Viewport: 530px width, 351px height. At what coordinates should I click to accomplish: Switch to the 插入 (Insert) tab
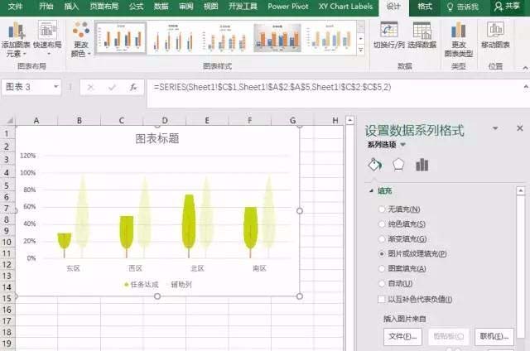click(x=71, y=7)
